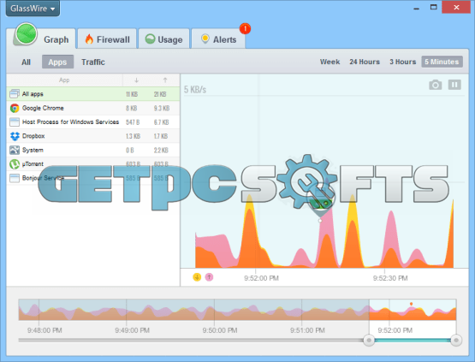
Task: Click left handle of timeline slider
Action: click(369, 341)
